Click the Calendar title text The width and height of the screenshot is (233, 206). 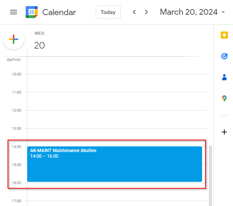(x=59, y=12)
